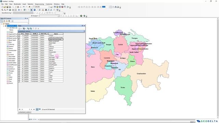Screen dimensions: 219x123
Task: Click Ticino color symbol in contents
Action: 8,73
